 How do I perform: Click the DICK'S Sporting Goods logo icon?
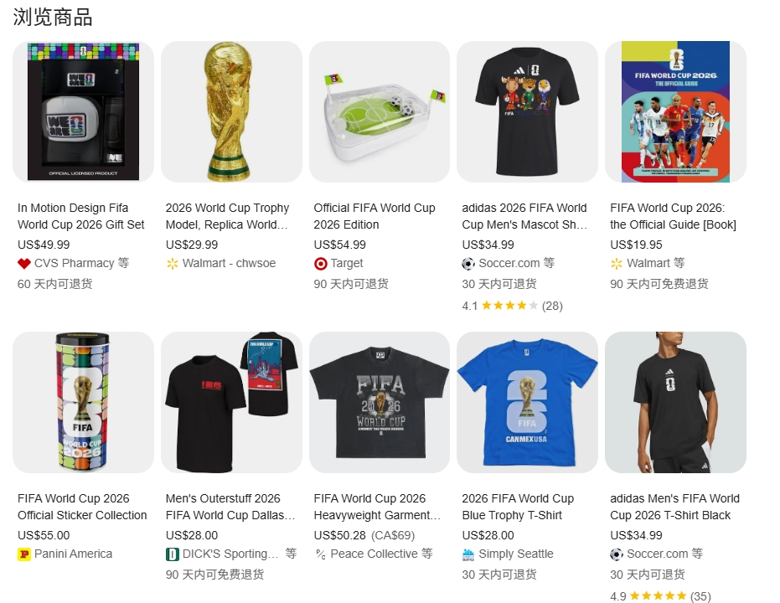click(172, 554)
